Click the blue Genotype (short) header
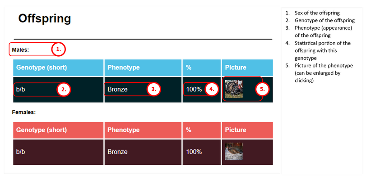The image size is (366, 180). [x=58, y=67]
